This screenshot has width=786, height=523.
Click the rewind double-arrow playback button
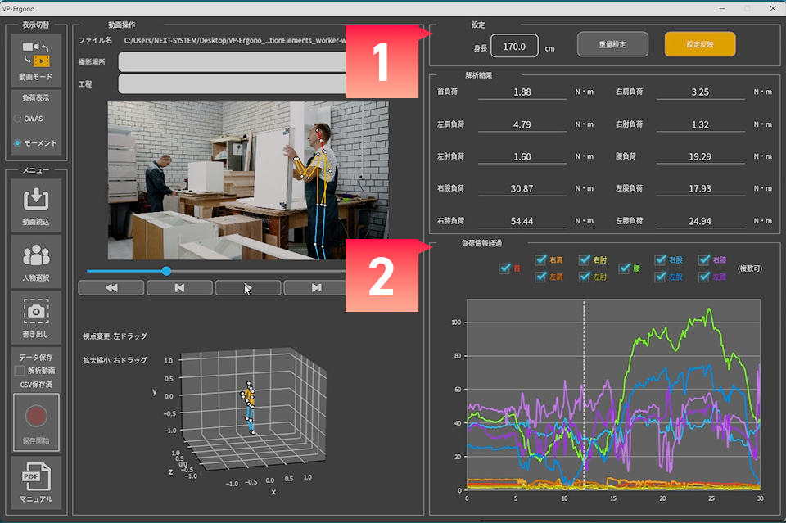(111, 287)
